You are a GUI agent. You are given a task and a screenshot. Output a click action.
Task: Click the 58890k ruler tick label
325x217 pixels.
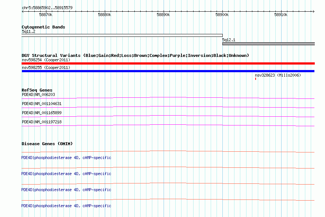pyautogui.click(x=163, y=15)
